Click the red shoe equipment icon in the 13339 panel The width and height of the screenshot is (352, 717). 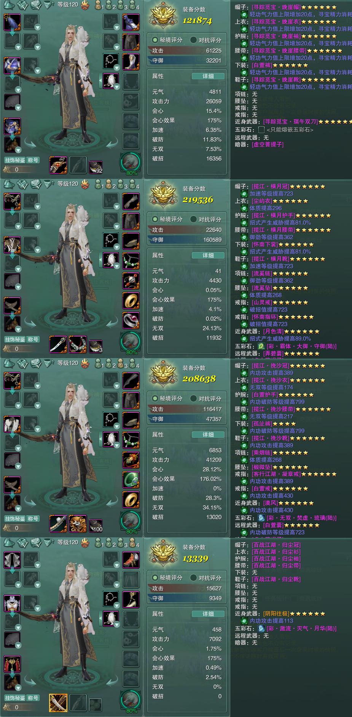[x=131, y=559]
